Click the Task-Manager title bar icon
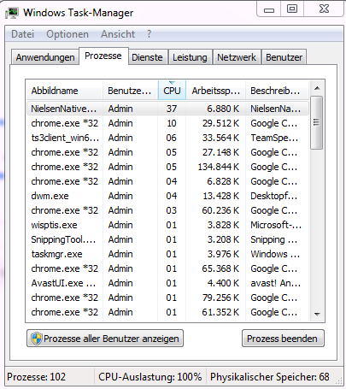 (12, 13)
